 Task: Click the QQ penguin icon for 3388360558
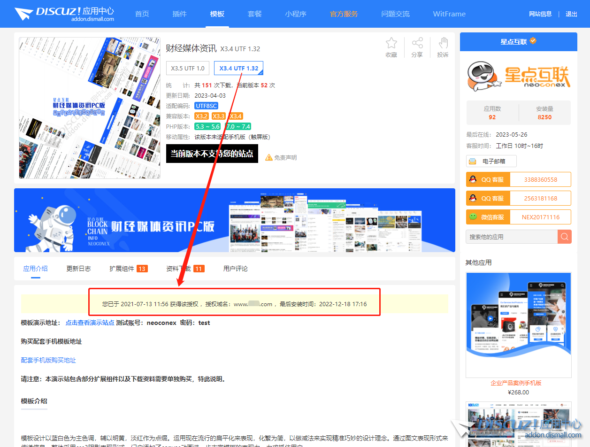coord(473,179)
